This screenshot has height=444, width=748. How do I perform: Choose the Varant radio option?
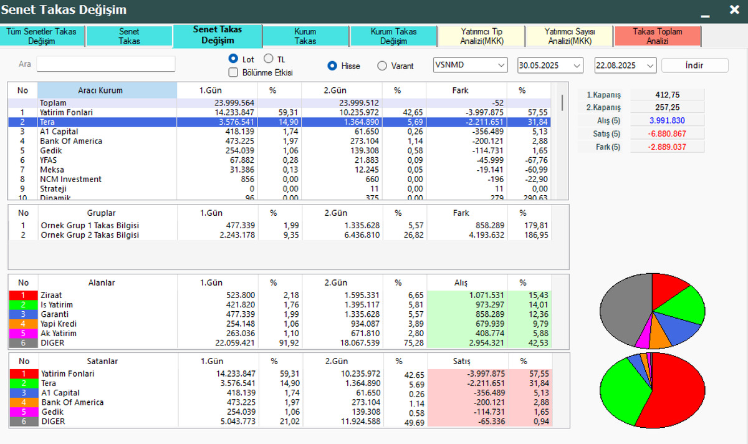click(x=382, y=65)
